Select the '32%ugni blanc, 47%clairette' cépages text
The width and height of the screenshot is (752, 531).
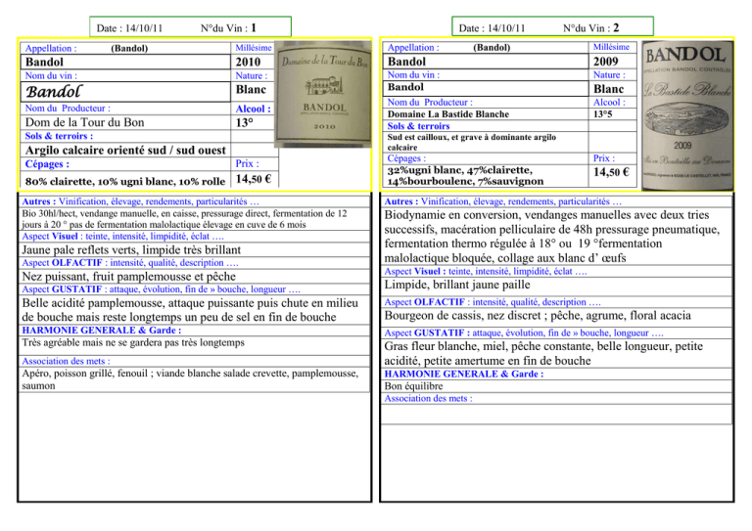(x=465, y=176)
